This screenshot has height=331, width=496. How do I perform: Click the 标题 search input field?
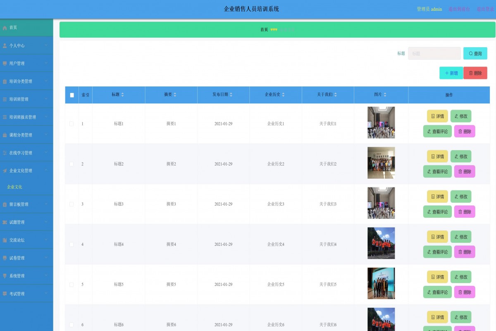pos(434,53)
